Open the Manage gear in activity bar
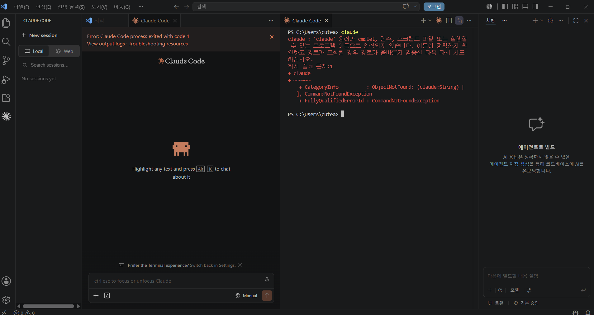Image resolution: width=594 pixels, height=315 pixels. coord(6,300)
